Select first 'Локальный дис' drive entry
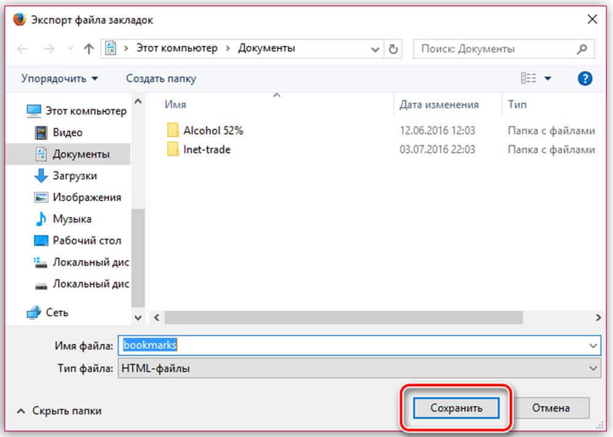 (82, 262)
